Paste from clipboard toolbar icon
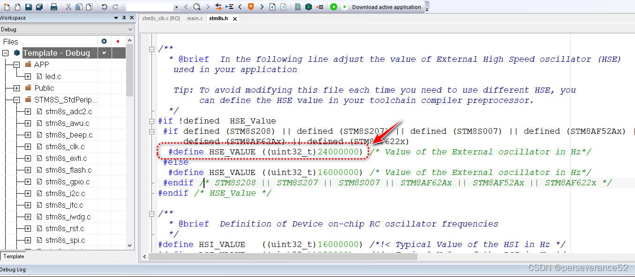The height and width of the screenshot is (277, 635). click(89, 7)
